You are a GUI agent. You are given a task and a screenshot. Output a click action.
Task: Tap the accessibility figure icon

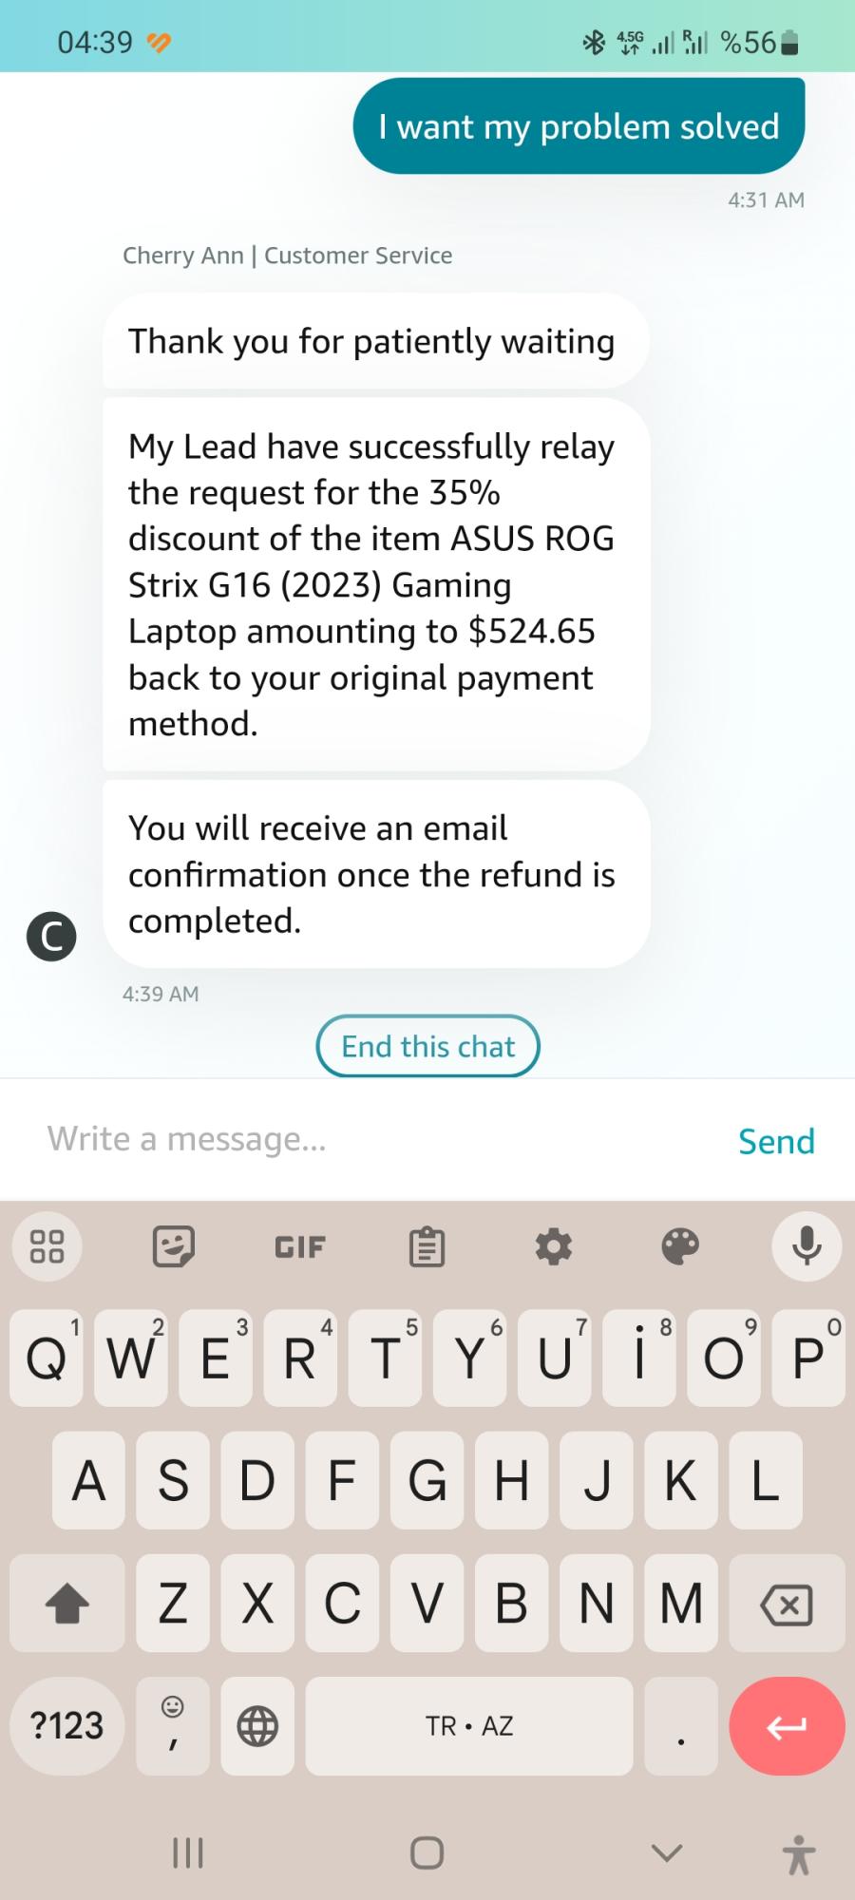coord(799,1854)
